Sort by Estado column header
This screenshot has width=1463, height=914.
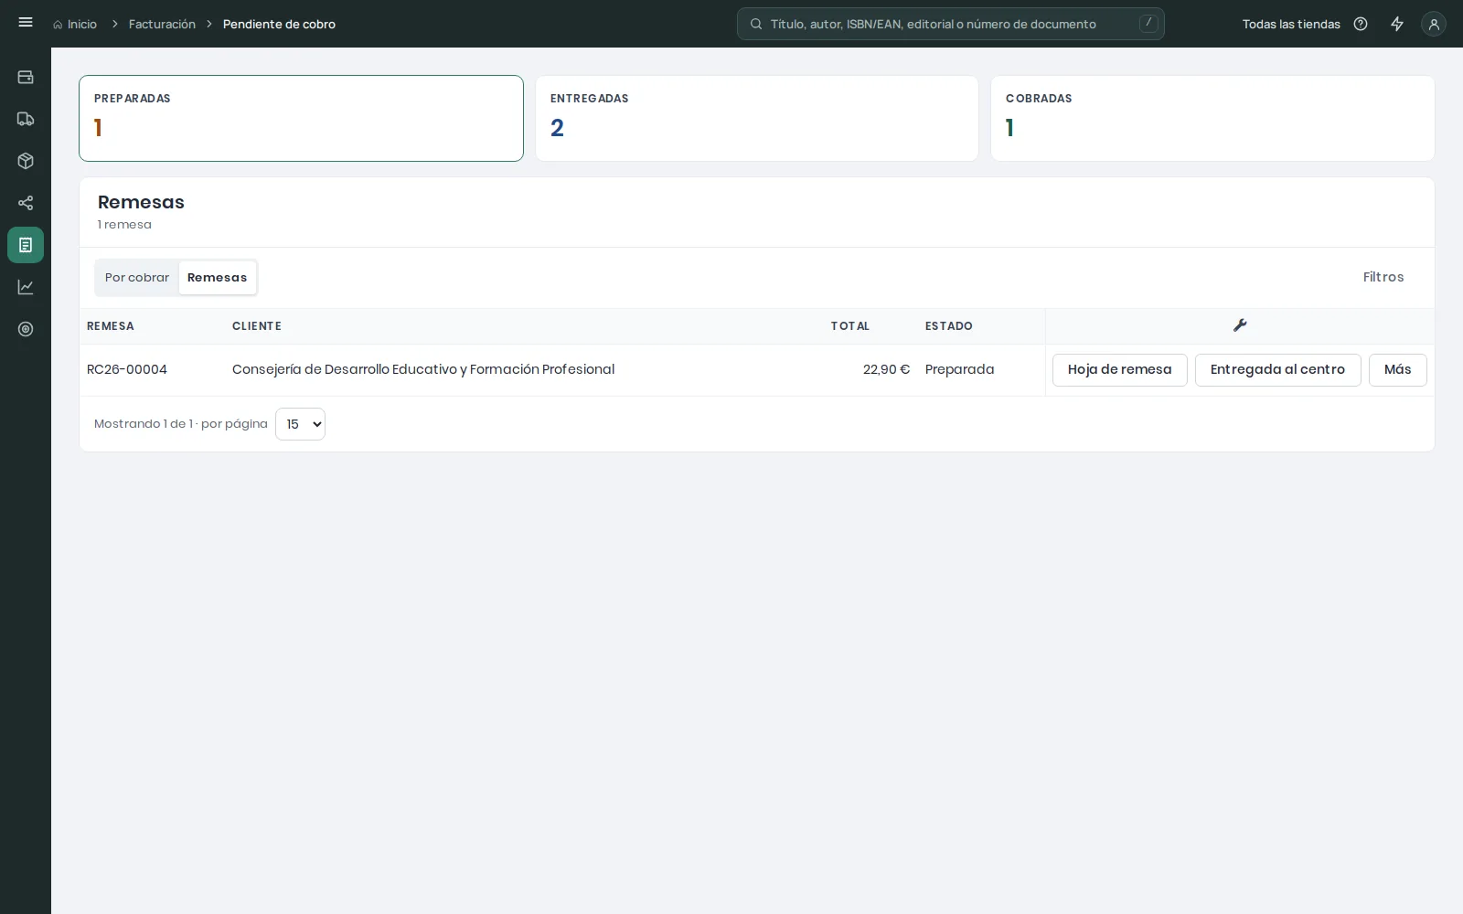click(x=948, y=326)
